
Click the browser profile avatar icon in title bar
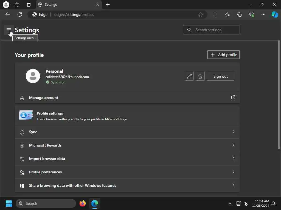click(6, 5)
